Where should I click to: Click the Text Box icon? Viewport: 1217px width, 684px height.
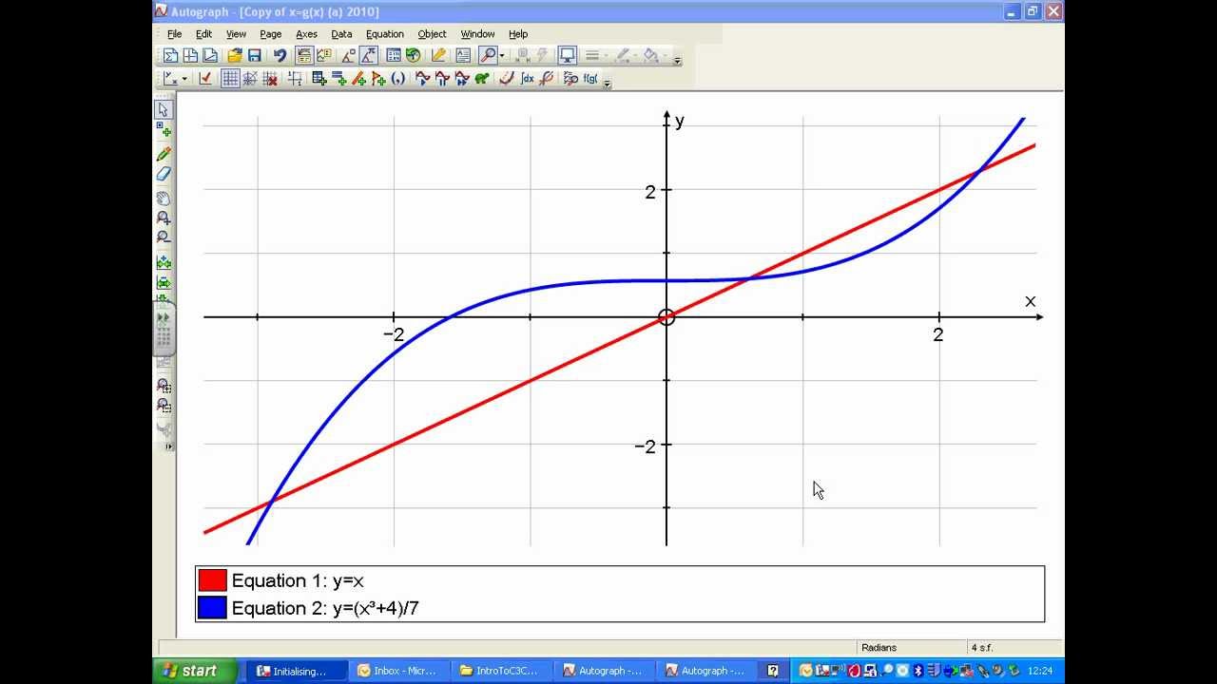pyautogui.click(x=462, y=55)
